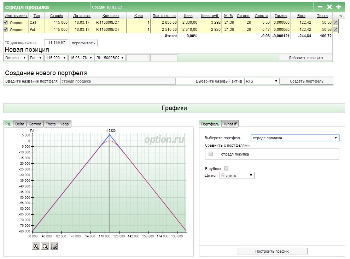This screenshot has width=350, height=259.
Task: Enable the 'В рублях' checkbox
Action: point(227,169)
